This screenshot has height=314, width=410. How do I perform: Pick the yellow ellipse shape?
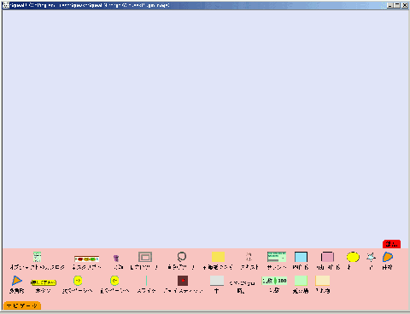click(x=353, y=257)
